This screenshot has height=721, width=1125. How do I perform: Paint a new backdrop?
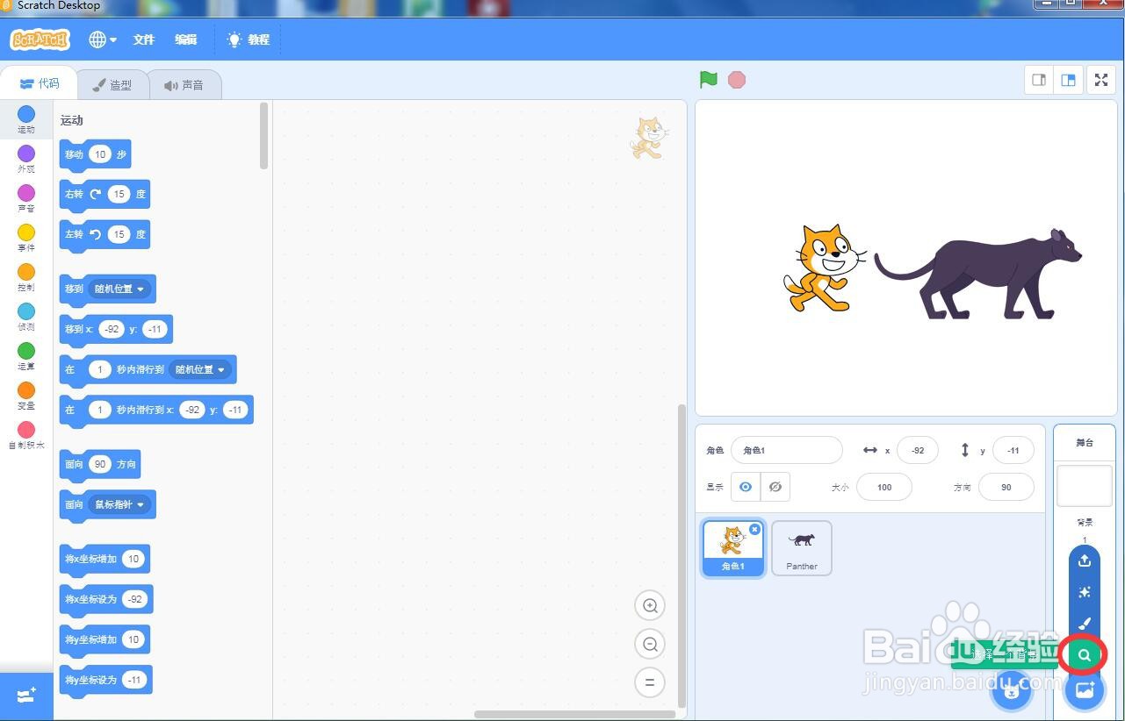click(1085, 625)
